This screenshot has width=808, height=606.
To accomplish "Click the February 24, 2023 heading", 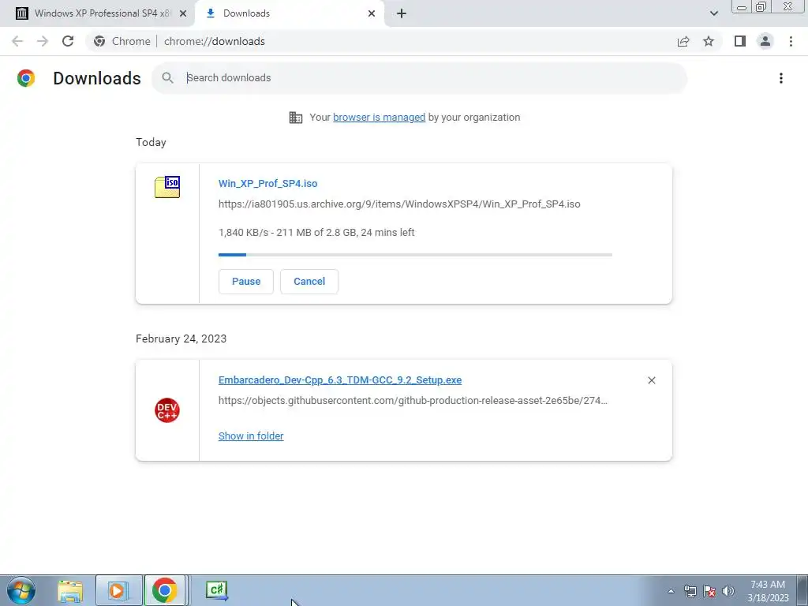I will [x=181, y=339].
